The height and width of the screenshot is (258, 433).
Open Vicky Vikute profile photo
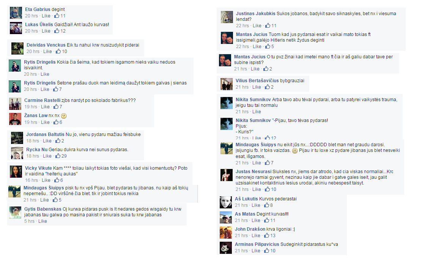click(16, 172)
